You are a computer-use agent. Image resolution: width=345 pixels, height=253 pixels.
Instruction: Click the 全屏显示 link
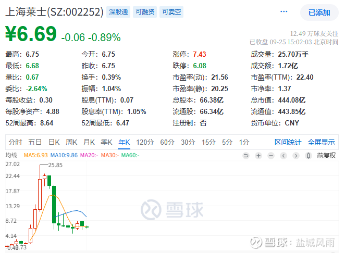321,142
